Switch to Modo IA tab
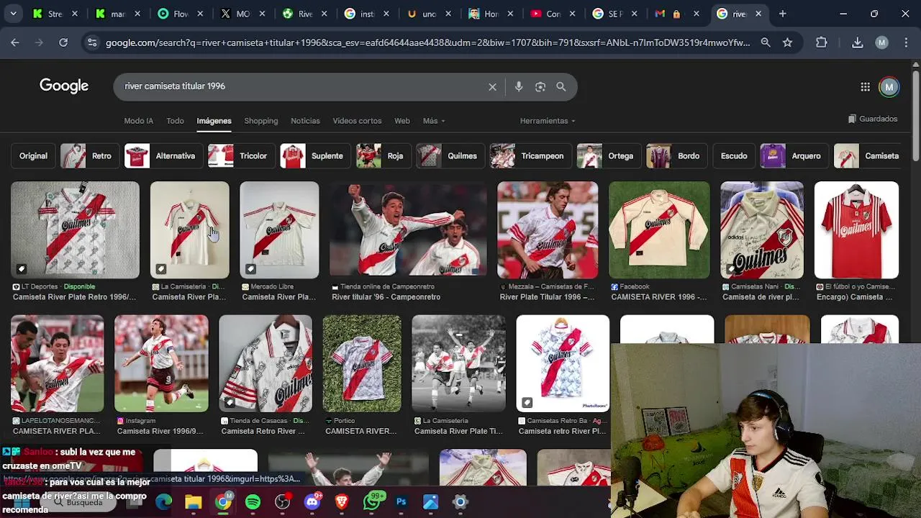Viewport: 921px width, 518px height. click(x=138, y=121)
